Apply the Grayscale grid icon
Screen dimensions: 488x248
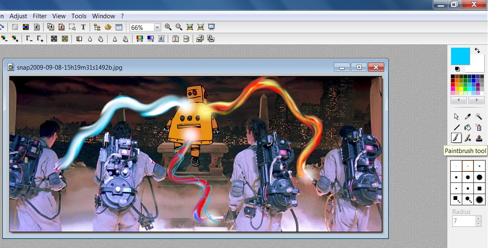click(54, 39)
